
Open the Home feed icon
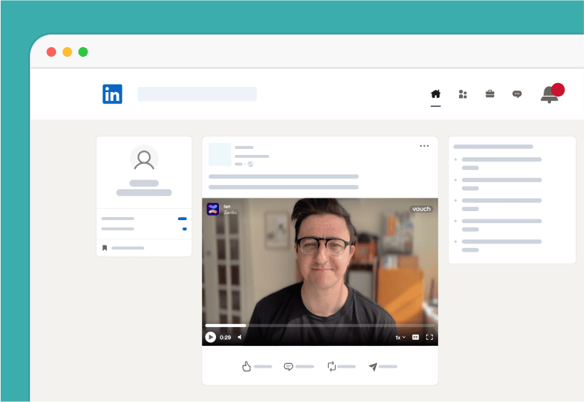(x=435, y=94)
